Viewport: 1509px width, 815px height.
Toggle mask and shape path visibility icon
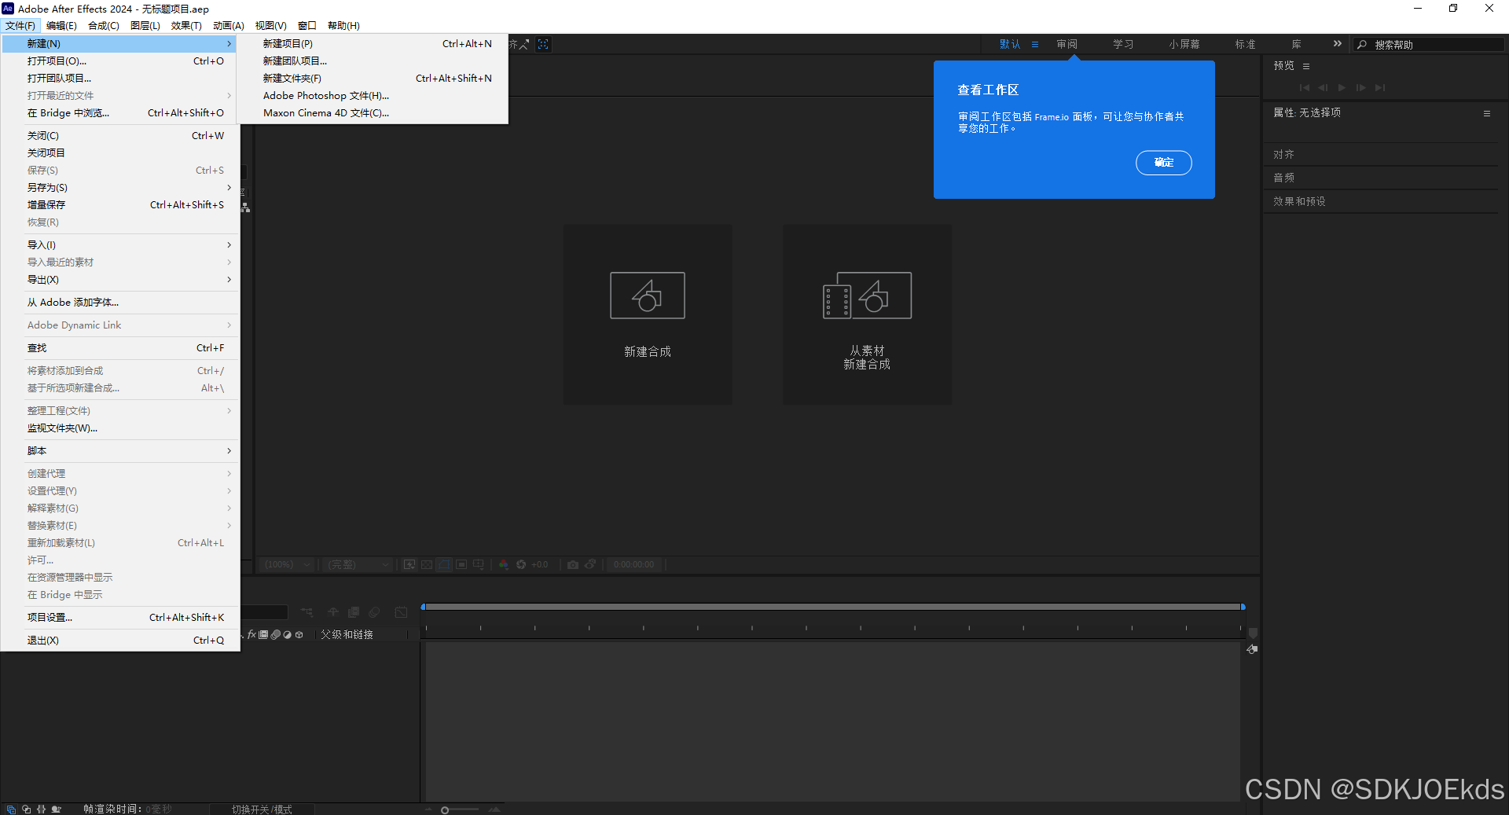444,564
